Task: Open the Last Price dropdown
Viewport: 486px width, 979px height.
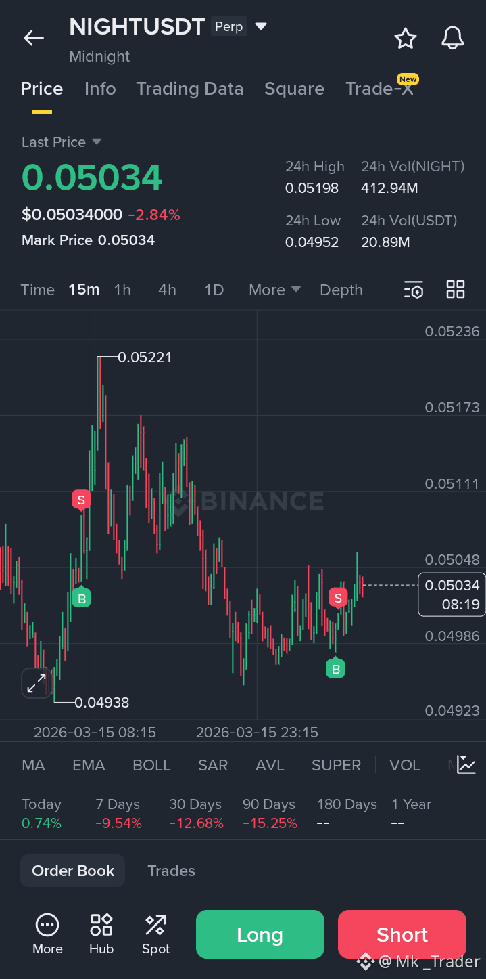Action: click(62, 142)
